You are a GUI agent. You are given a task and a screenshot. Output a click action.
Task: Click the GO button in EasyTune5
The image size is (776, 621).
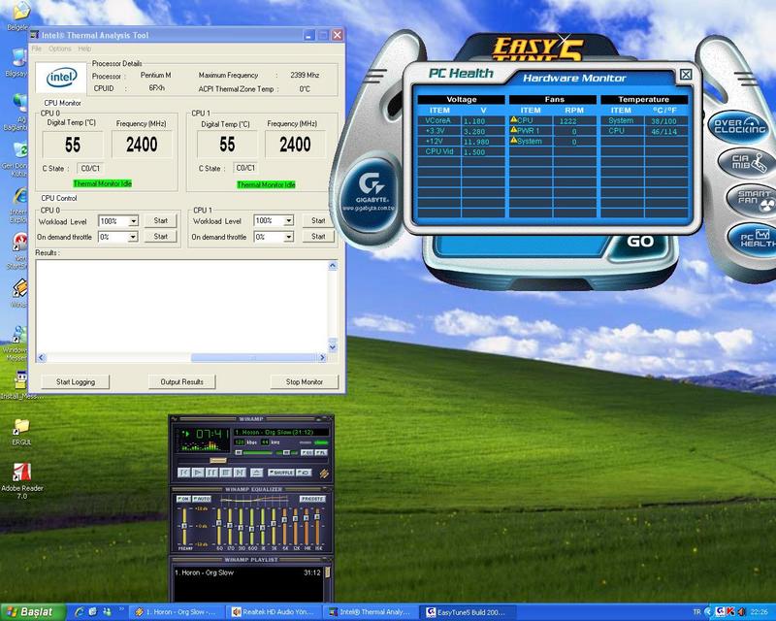click(x=640, y=242)
